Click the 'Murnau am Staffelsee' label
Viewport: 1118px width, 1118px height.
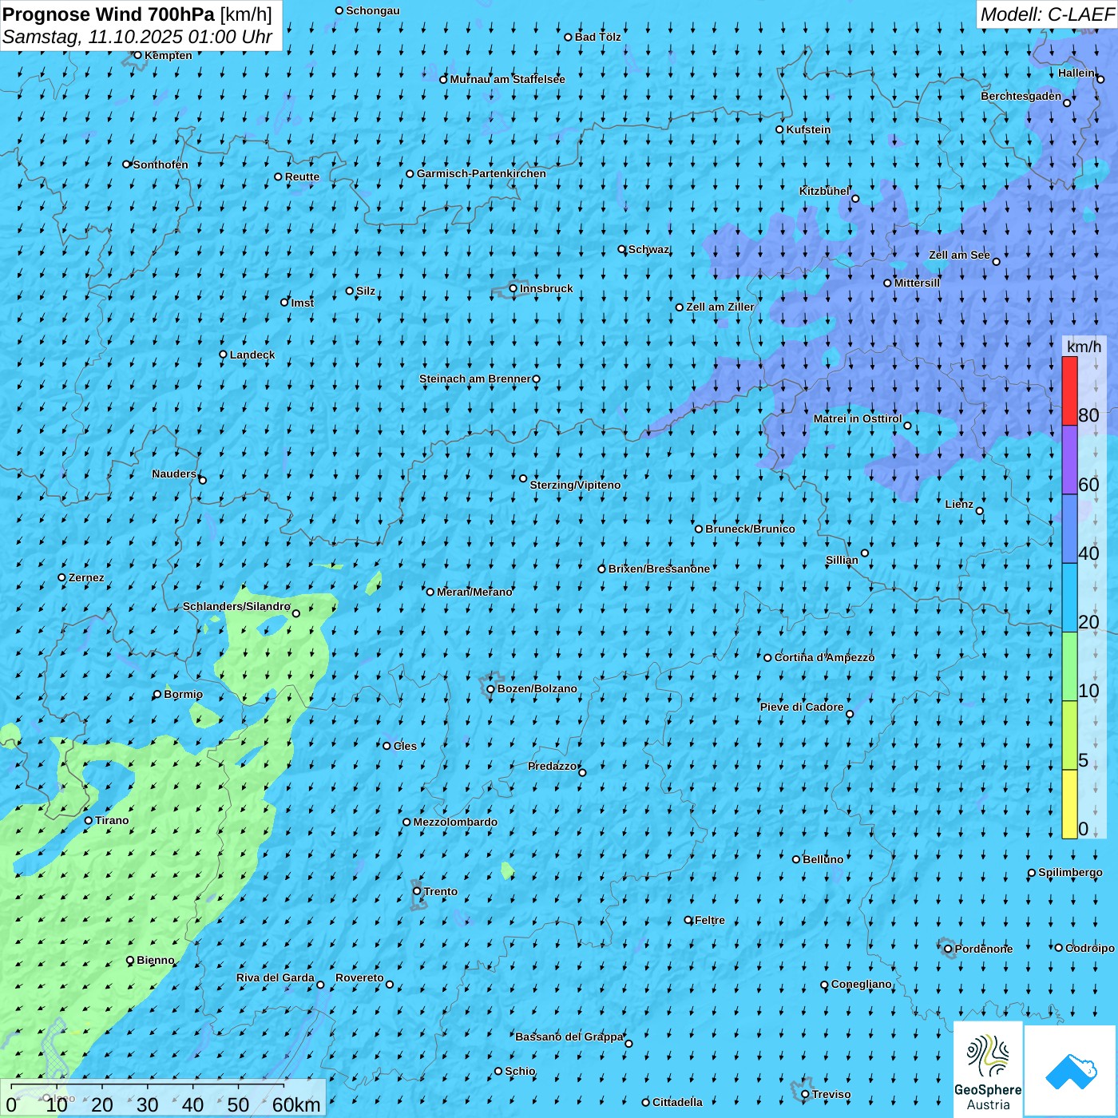[507, 79]
